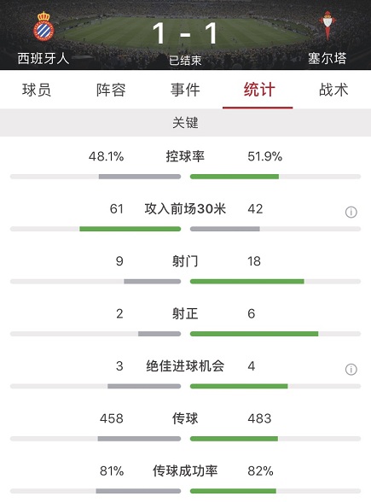The image size is (371, 502).
Task: Tap the 射正 stat label
Action: (185, 314)
